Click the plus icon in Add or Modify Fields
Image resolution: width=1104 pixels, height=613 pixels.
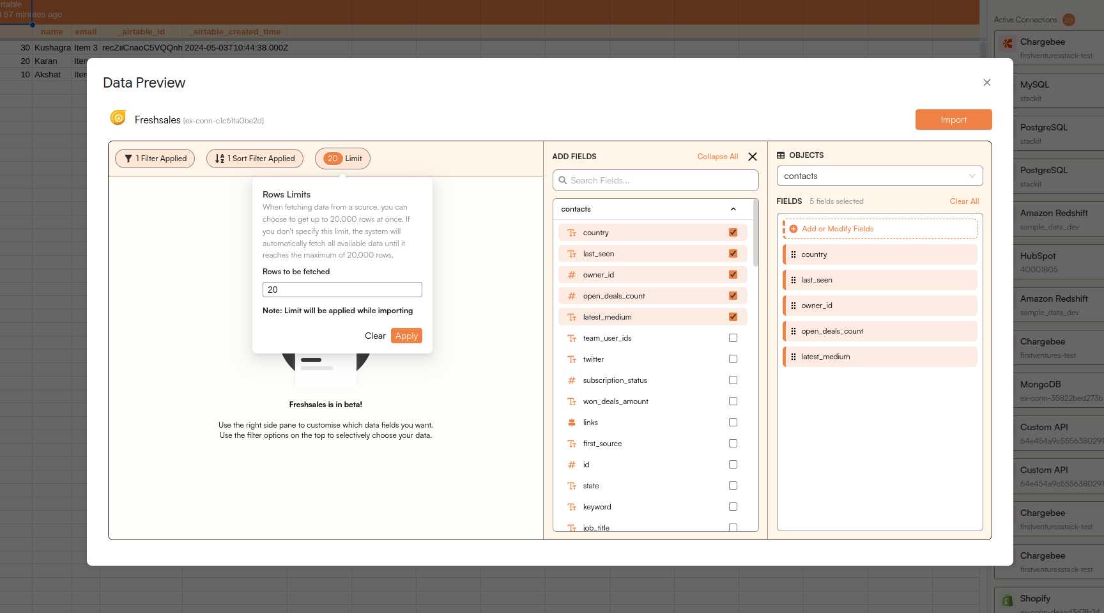point(793,229)
